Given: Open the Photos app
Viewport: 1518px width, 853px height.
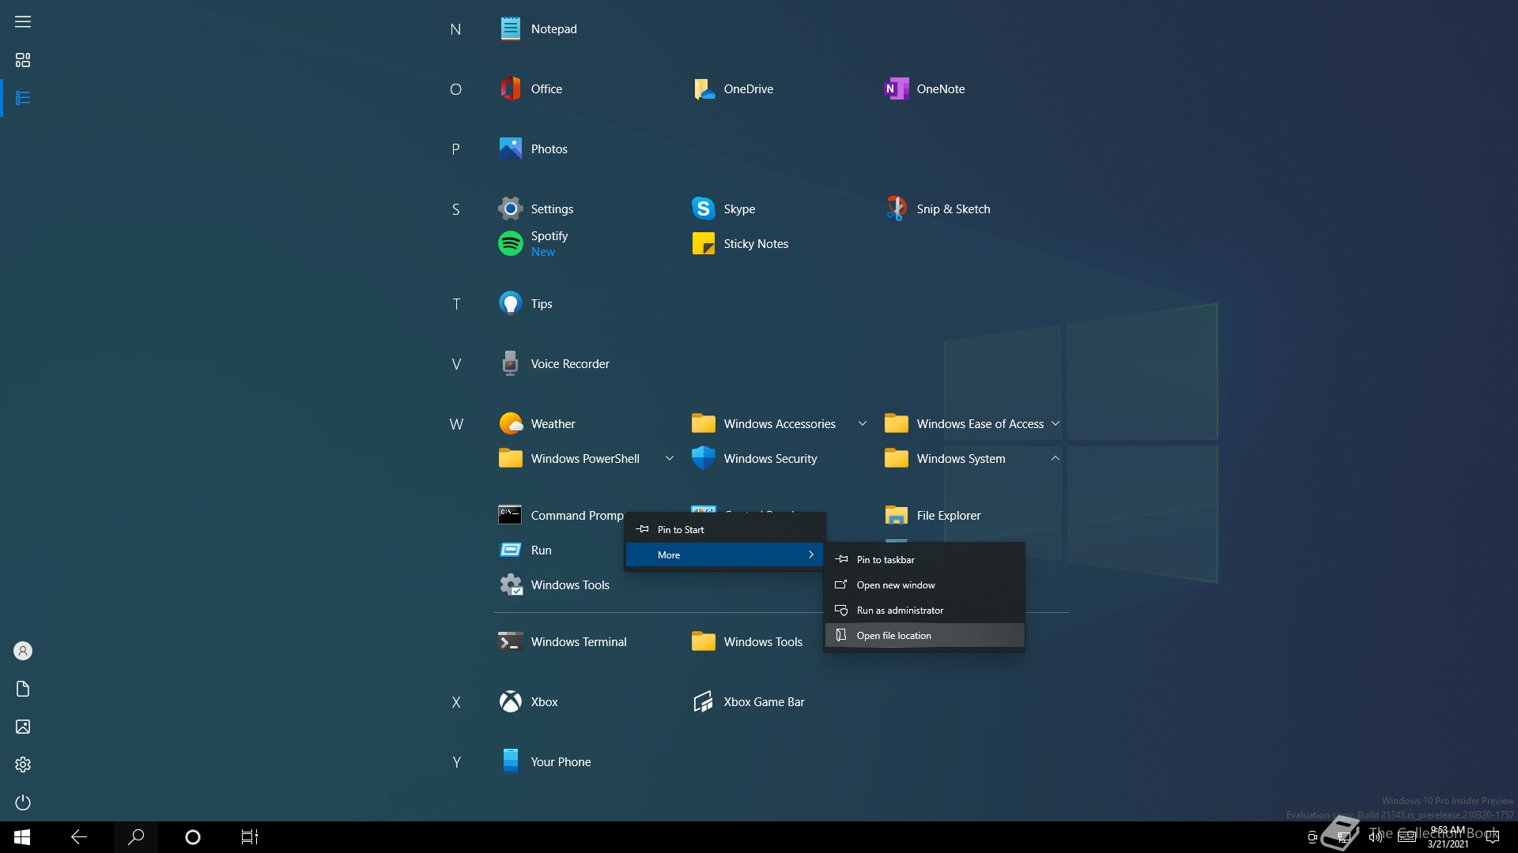Looking at the screenshot, I should tap(534, 149).
